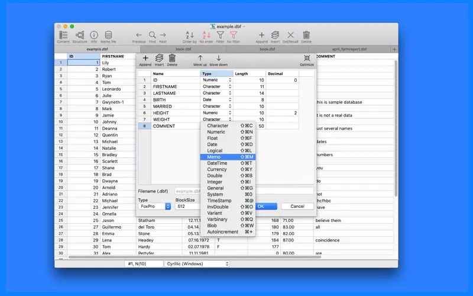The height and width of the screenshot is (296, 473).
Task: Select the COMMENT field row
Action: point(218,126)
